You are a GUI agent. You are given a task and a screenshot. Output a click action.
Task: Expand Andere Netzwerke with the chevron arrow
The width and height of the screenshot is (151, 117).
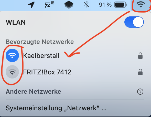140,92
